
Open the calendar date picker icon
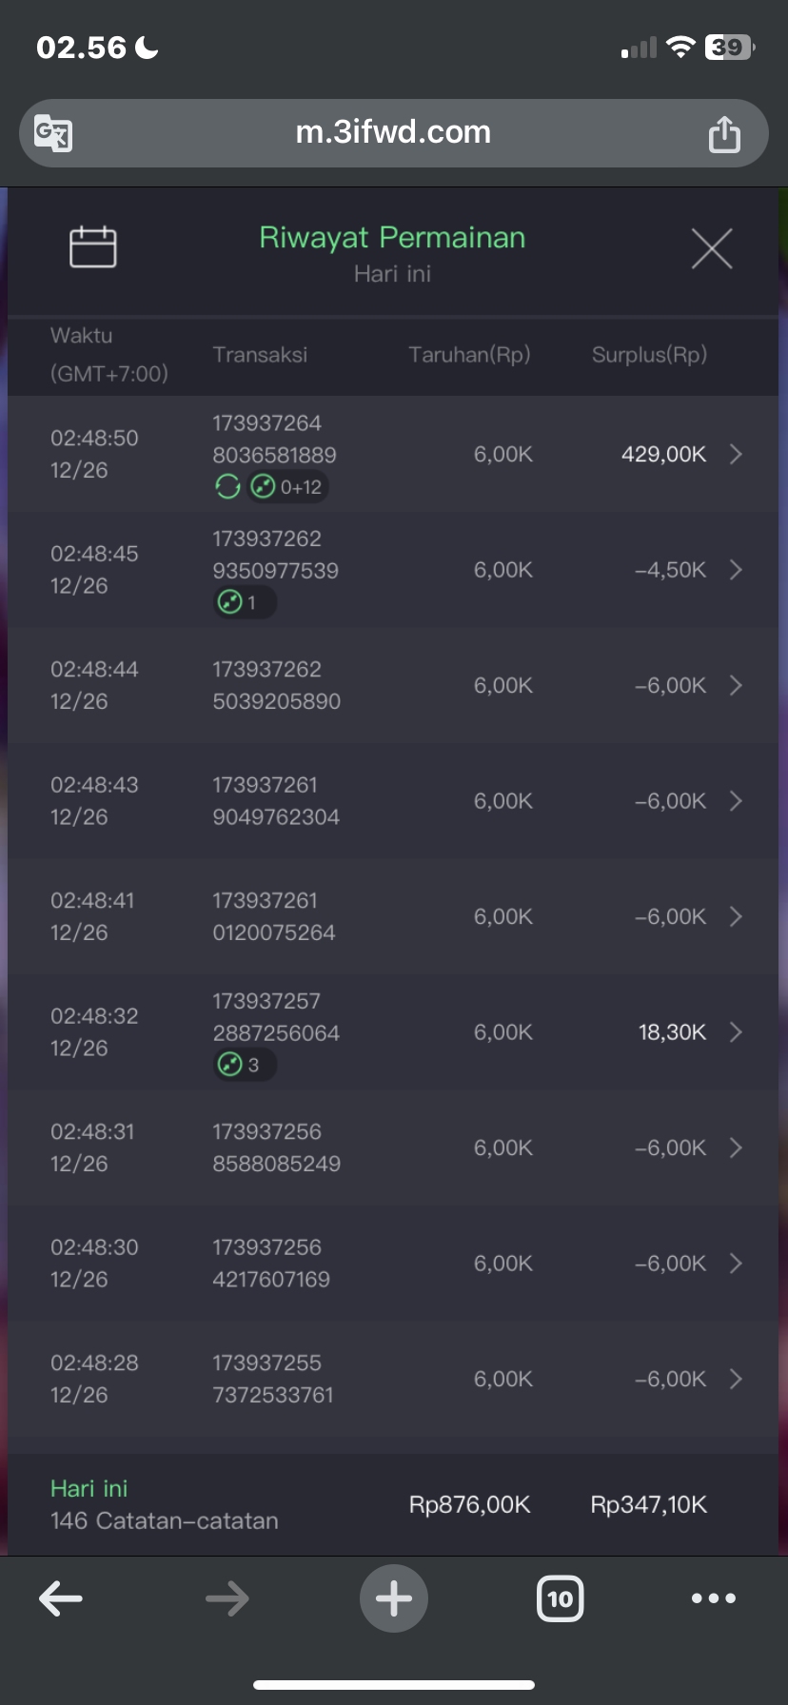(93, 247)
